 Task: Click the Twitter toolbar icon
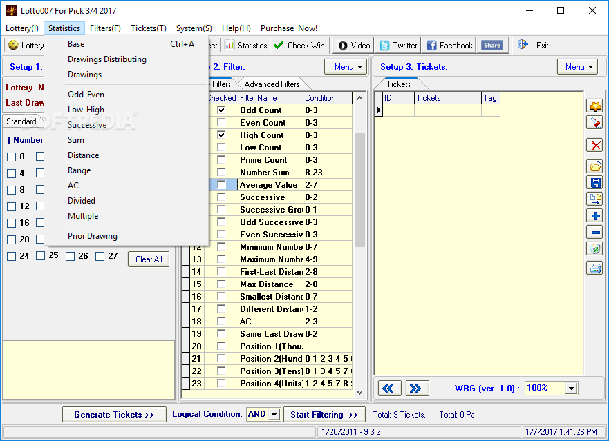pos(384,46)
